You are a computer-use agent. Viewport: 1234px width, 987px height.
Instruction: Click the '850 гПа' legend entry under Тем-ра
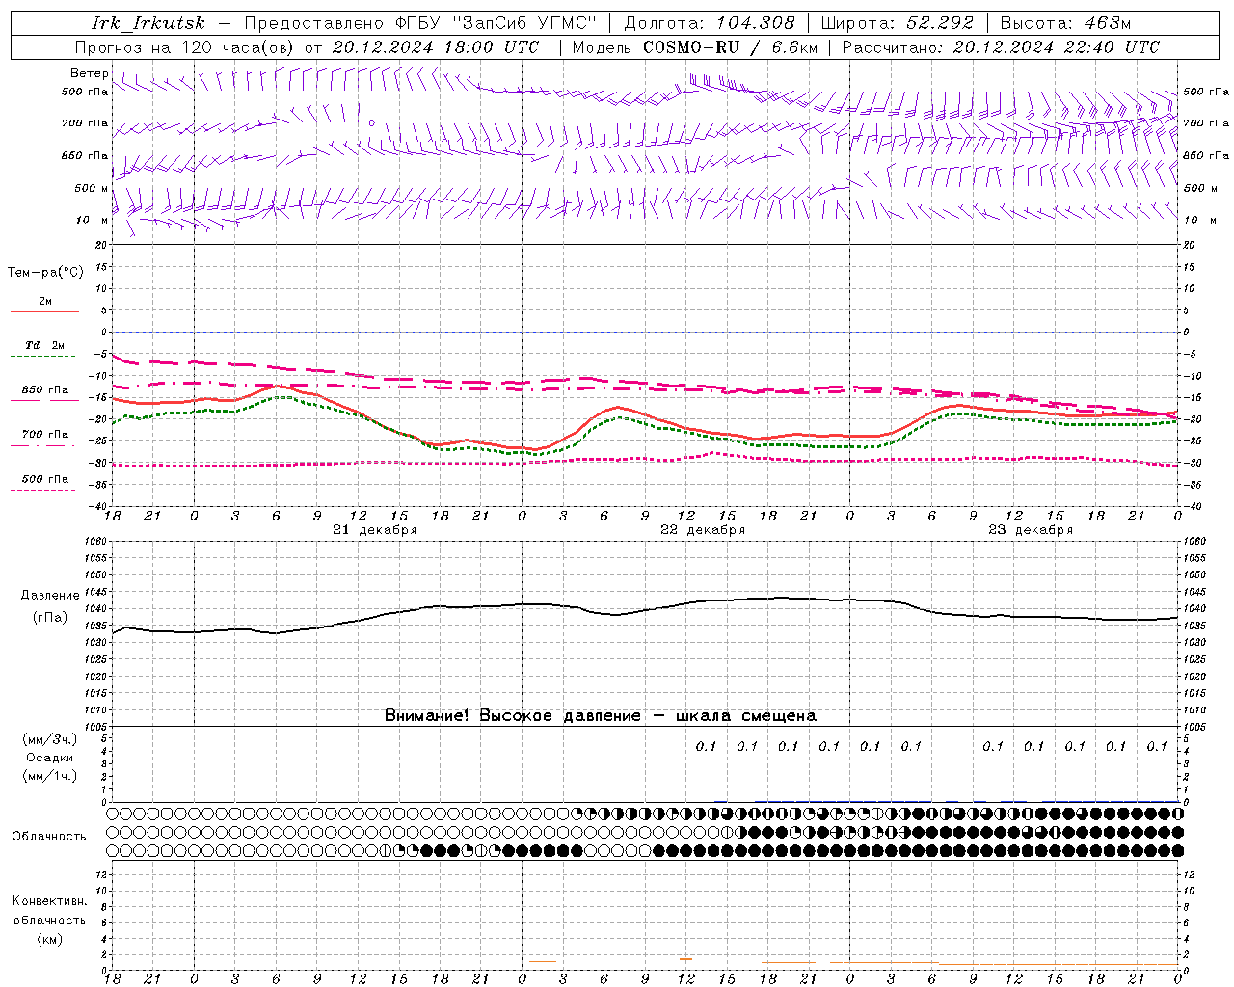[x=45, y=390]
